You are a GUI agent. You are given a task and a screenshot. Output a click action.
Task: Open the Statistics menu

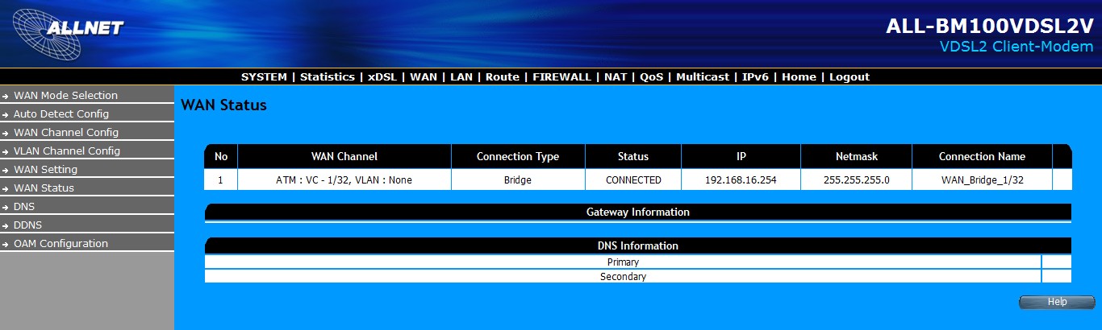point(328,77)
